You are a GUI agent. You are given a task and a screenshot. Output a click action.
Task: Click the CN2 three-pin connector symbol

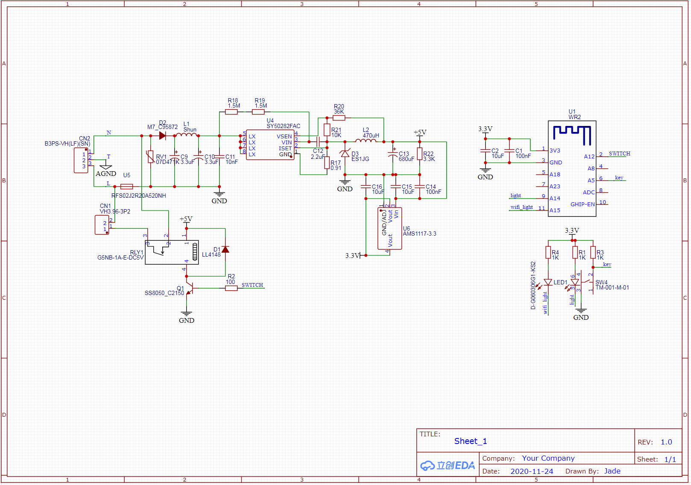click(x=81, y=161)
